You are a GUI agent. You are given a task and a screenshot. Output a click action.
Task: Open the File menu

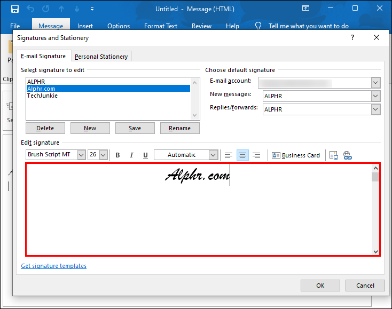click(15, 26)
